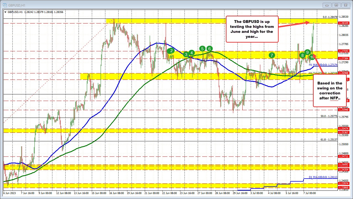Click green circle marker 5

pos(203,49)
